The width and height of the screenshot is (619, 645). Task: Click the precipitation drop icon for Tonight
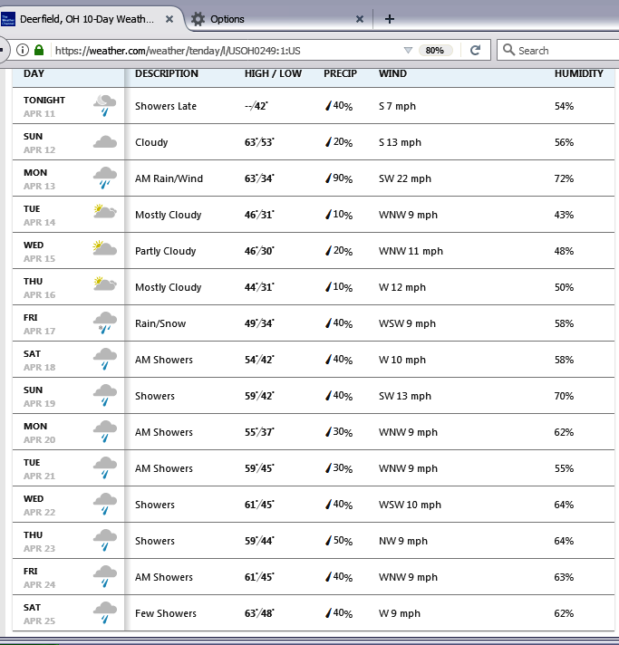pyautogui.click(x=328, y=106)
